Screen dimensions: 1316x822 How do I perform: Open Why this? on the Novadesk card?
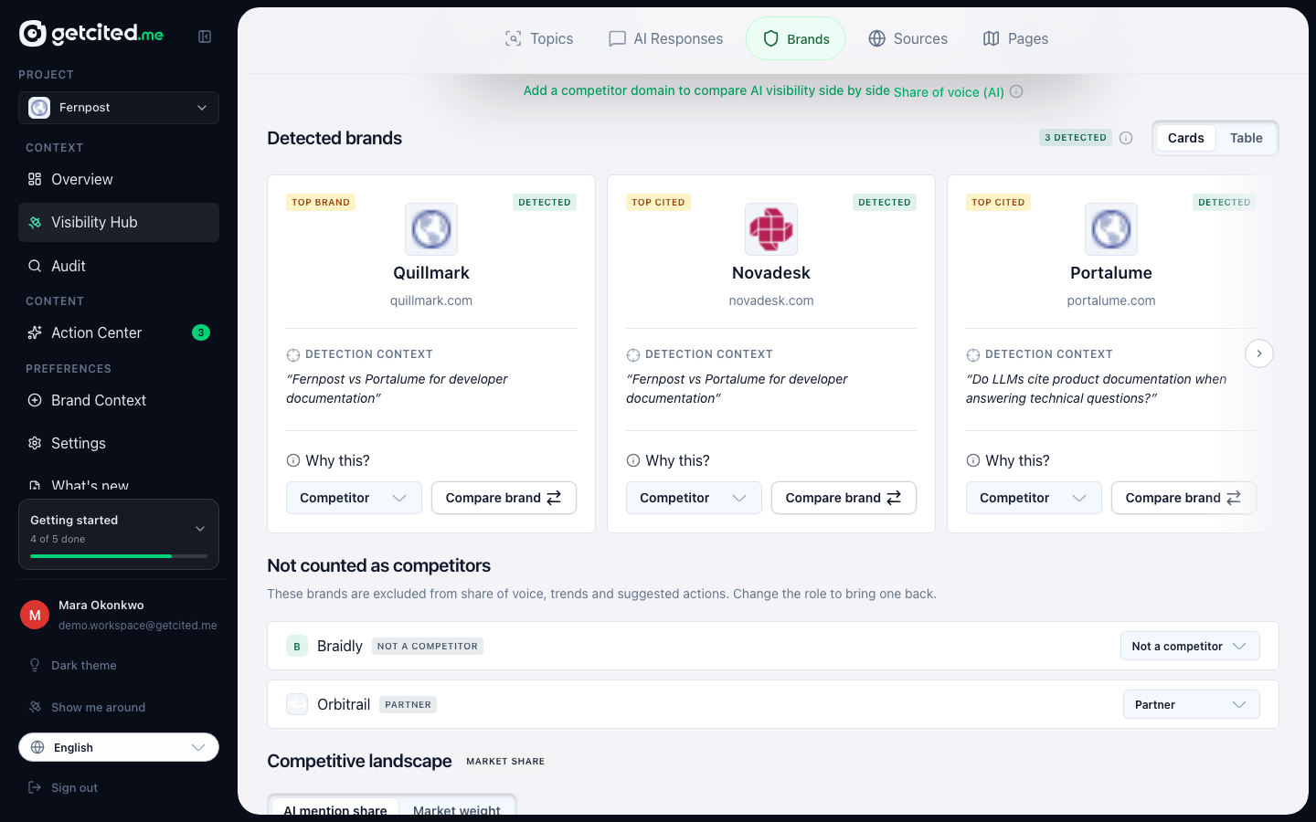(668, 460)
